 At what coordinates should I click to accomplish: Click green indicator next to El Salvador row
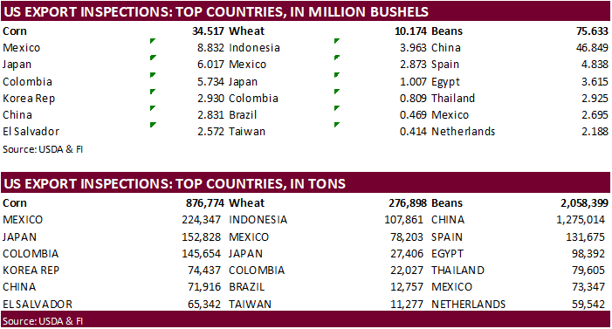[153, 125]
